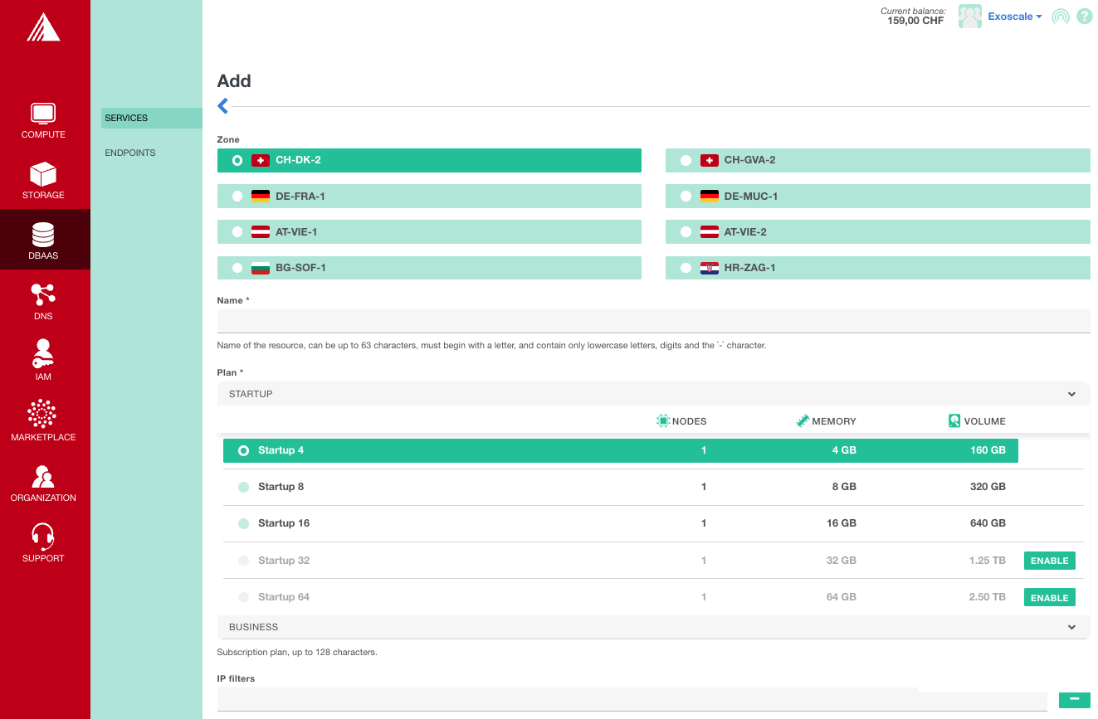1098x719 pixels.
Task: Open the Marketplace icon
Action: (x=43, y=415)
